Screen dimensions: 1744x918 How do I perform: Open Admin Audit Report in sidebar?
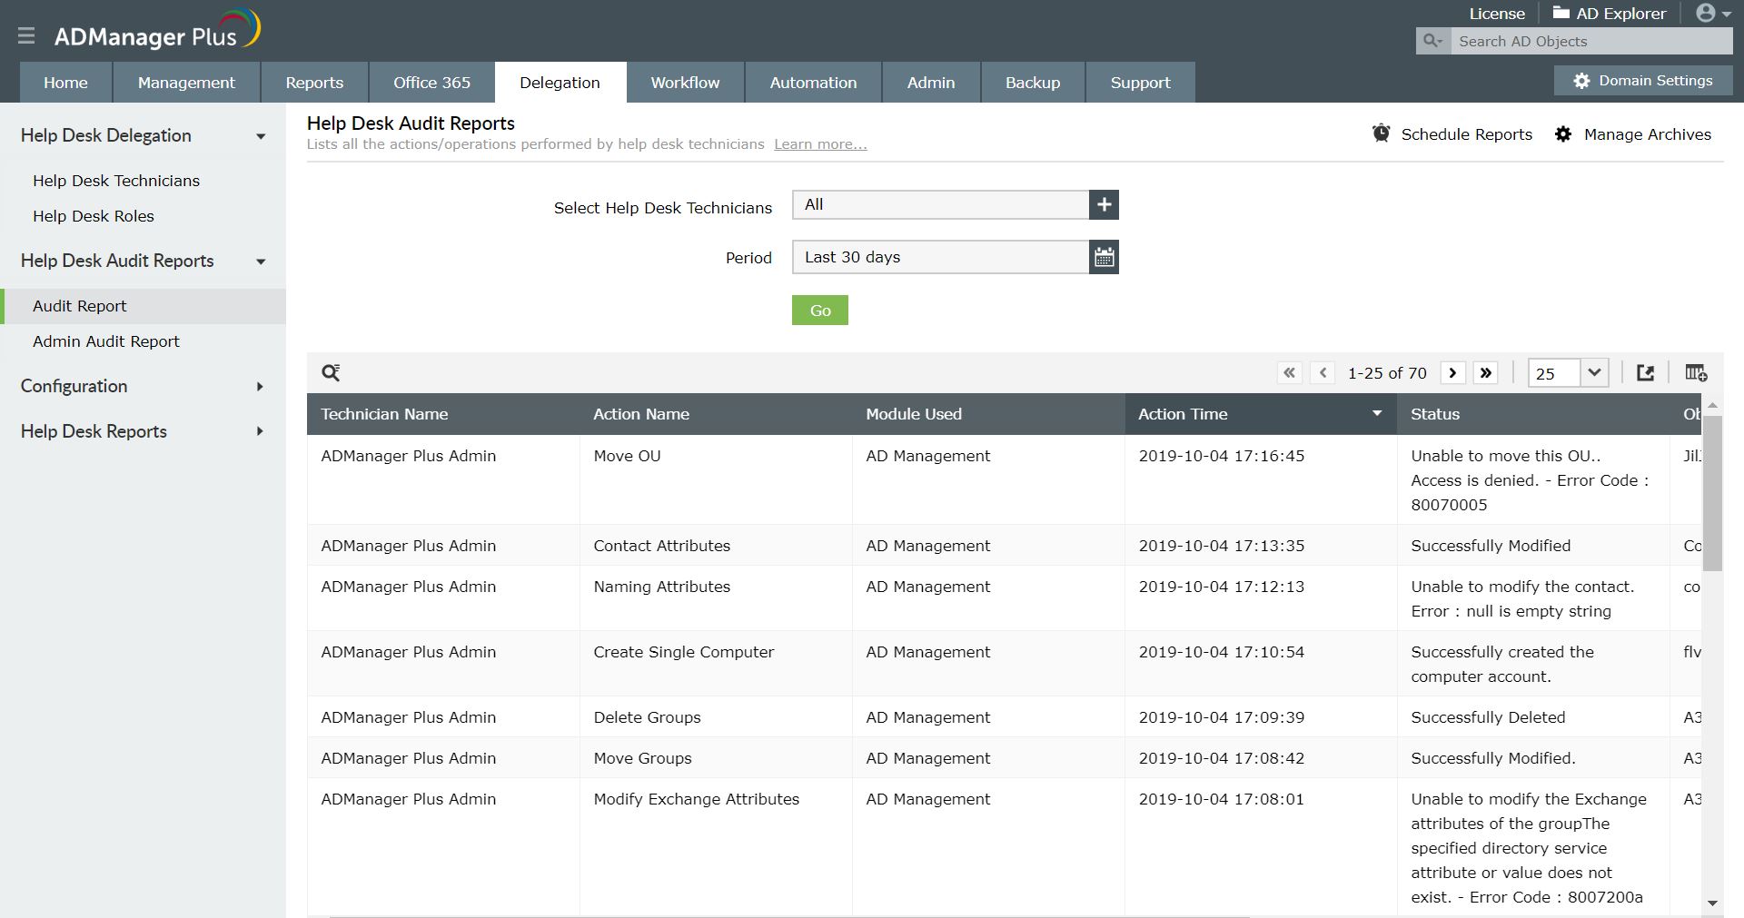click(x=106, y=341)
